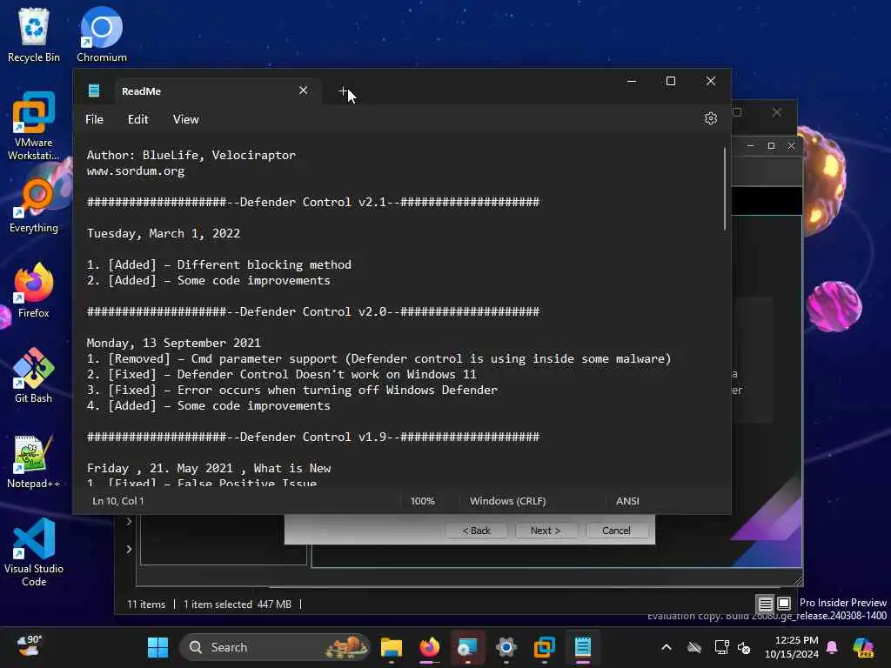Open the Windows Start menu
The width and height of the screenshot is (891, 668).
click(x=158, y=647)
